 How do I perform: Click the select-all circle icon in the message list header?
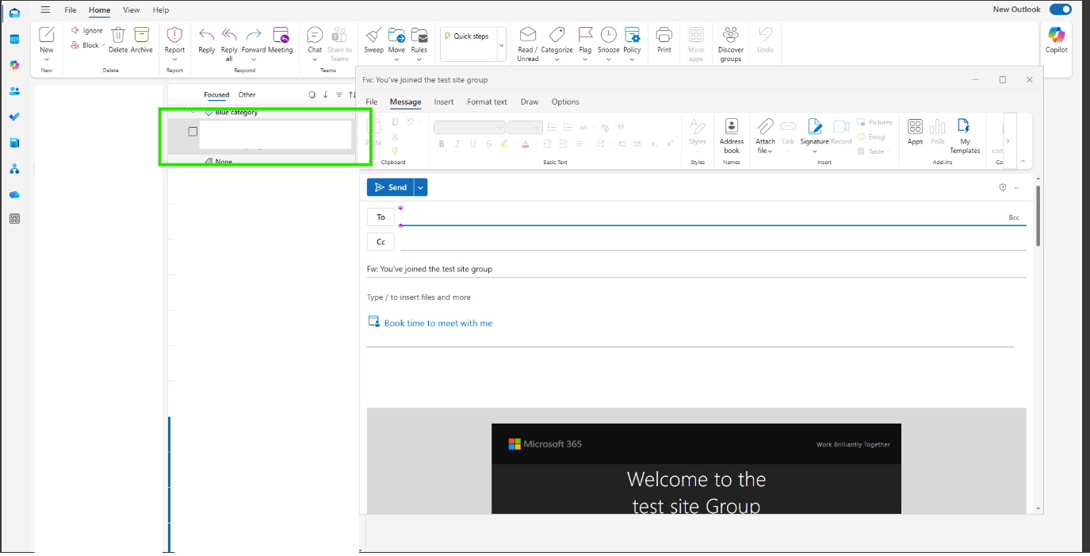(312, 94)
